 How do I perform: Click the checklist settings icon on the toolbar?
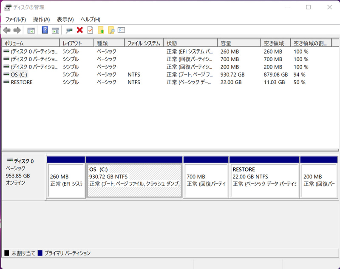(90, 30)
